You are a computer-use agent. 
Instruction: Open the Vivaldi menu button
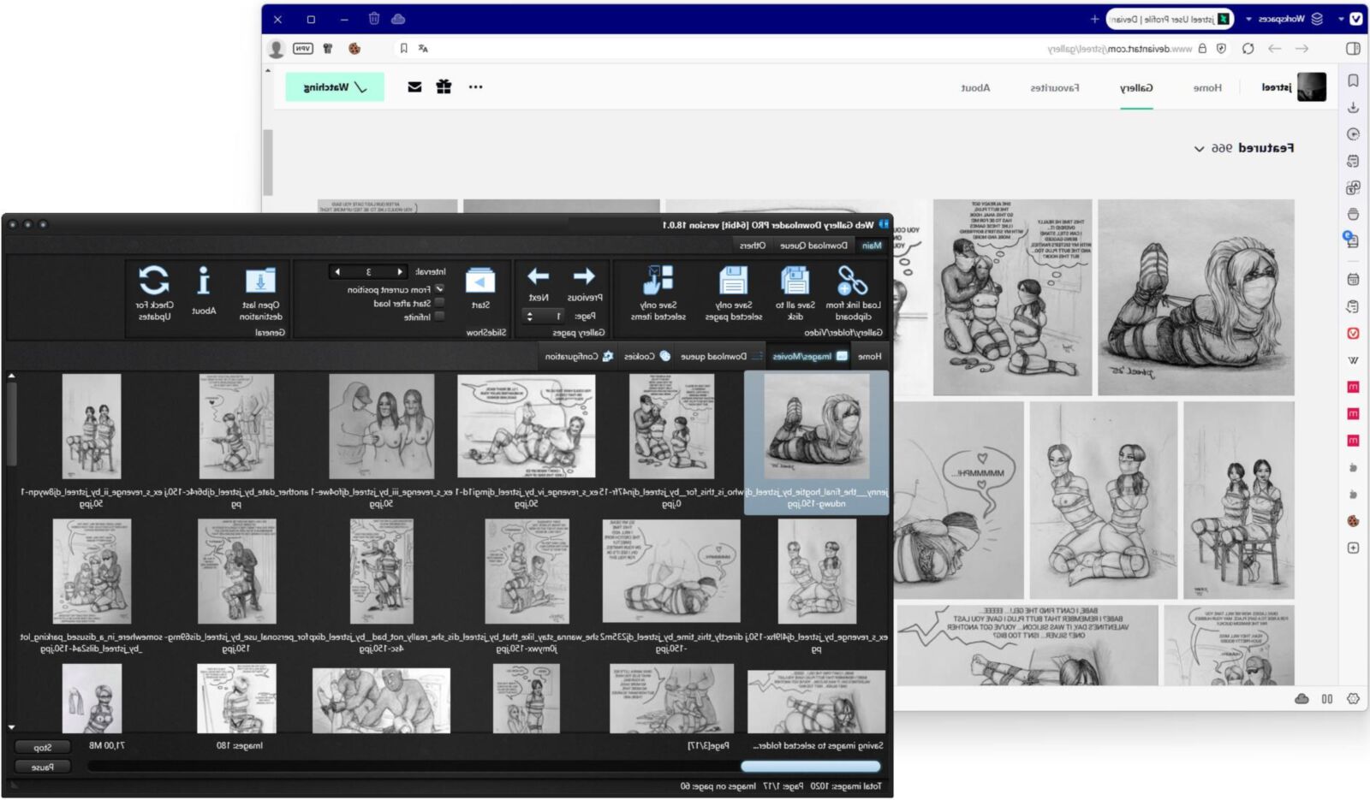[1356, 19]
